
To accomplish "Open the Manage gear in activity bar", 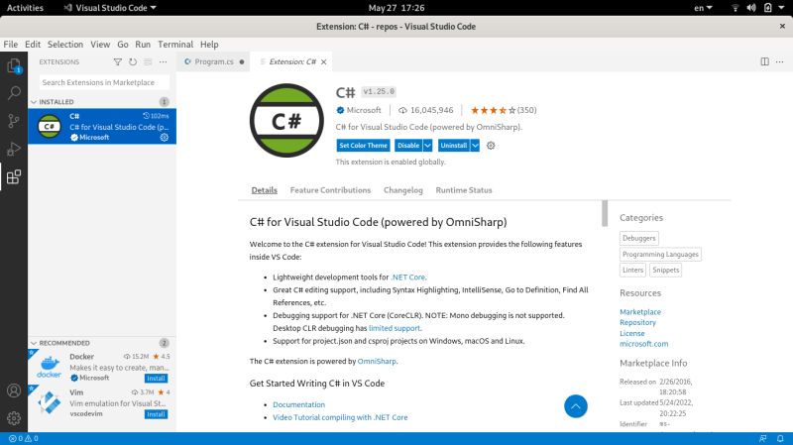I will [x=14, y=418].
